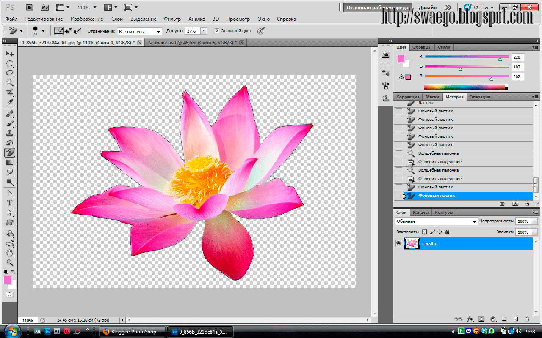
Task: Select the Gradient tool
Action: pos(9,162)
